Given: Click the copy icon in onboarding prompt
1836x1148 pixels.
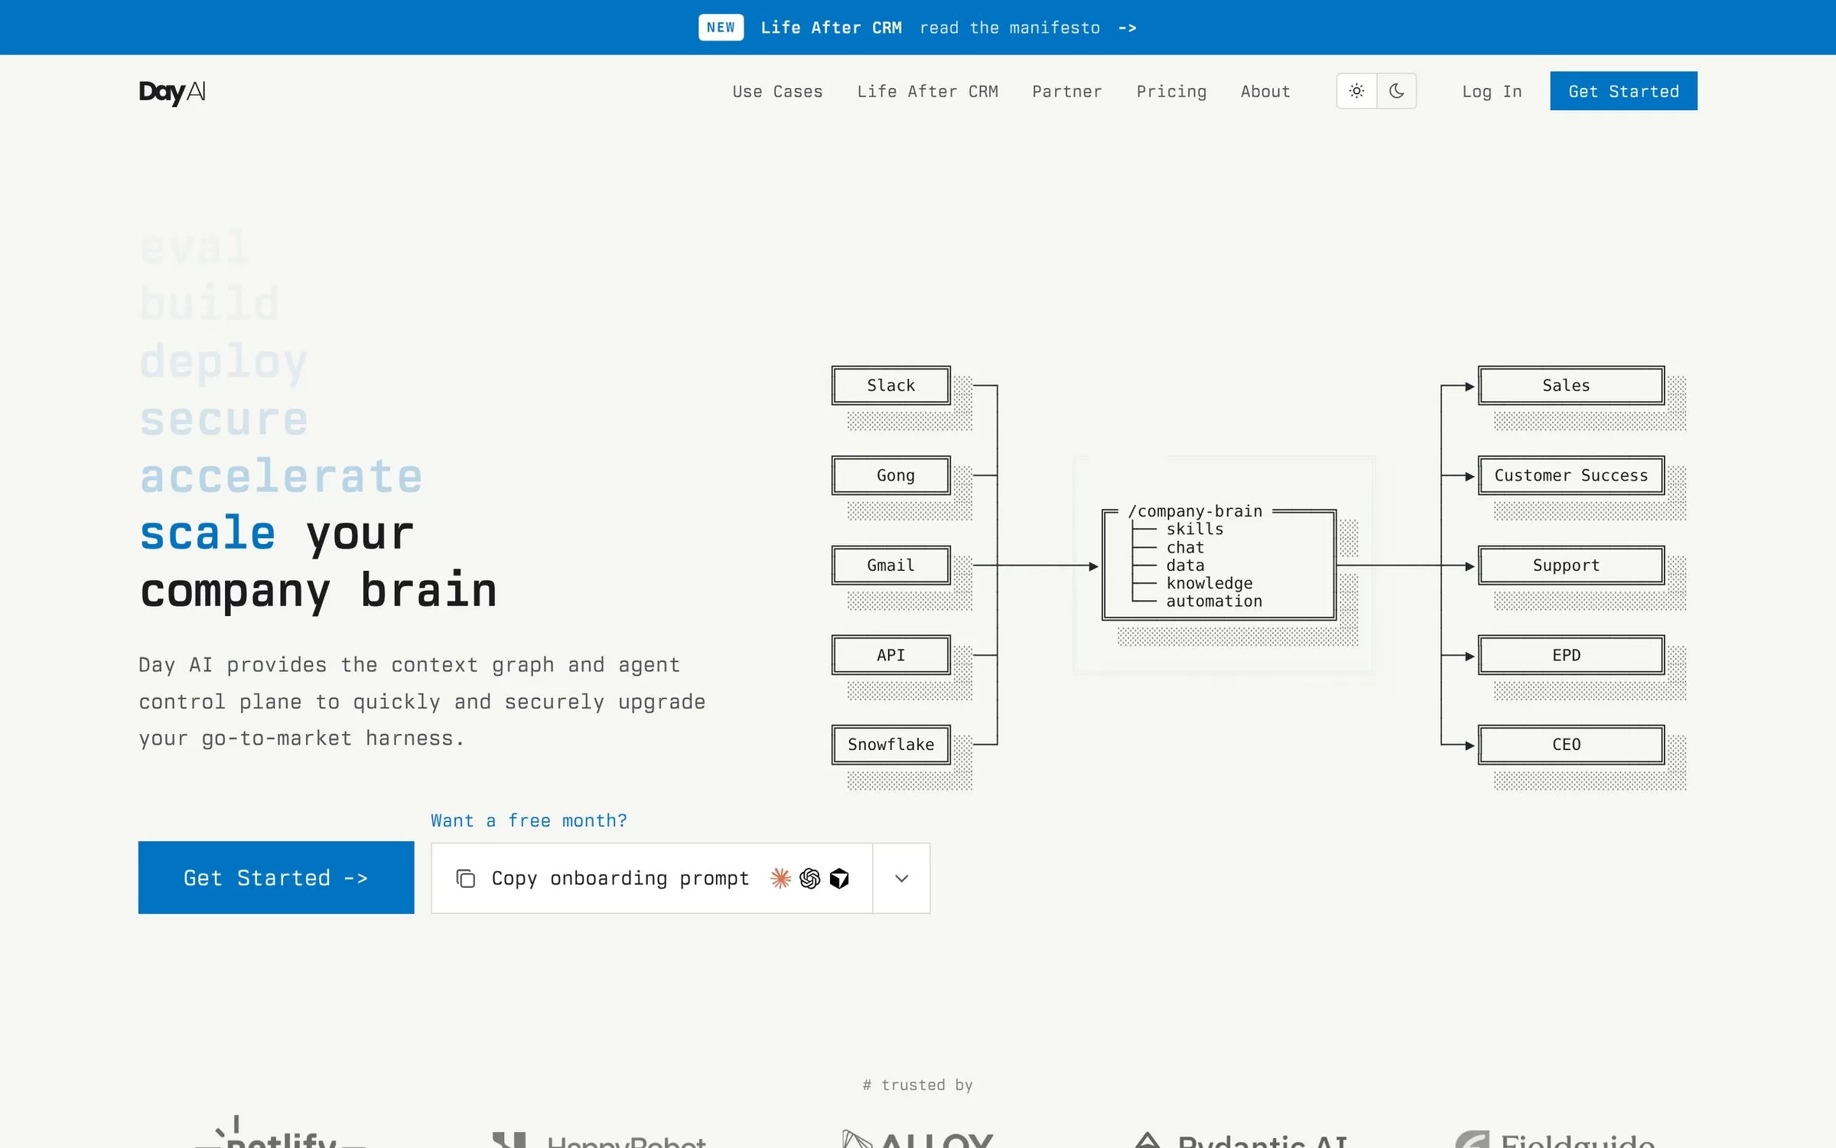Looking at the screenshot, I should pos(465,879).
